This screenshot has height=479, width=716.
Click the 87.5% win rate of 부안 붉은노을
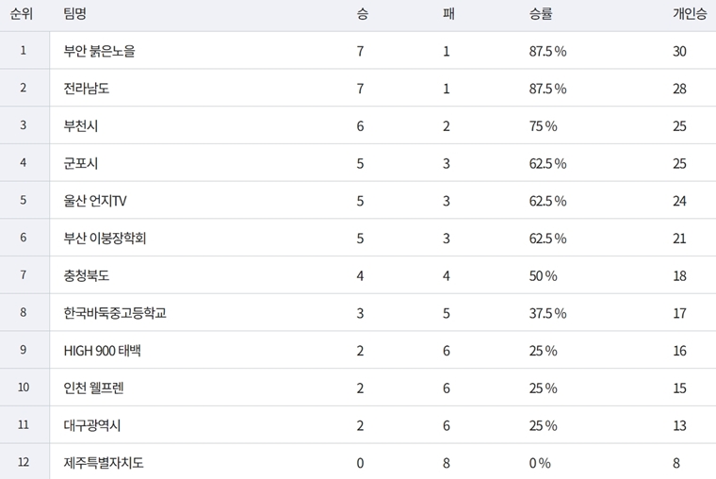pos(547,51)
